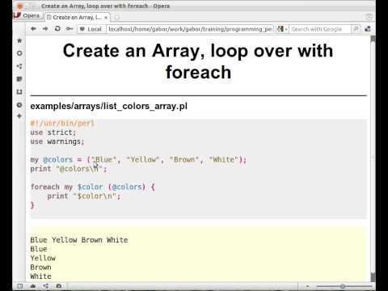This screenshot has width=388, height=291.
Task: Click the #!/usr/bin/perl line
Action: click(x=62, y=124)
